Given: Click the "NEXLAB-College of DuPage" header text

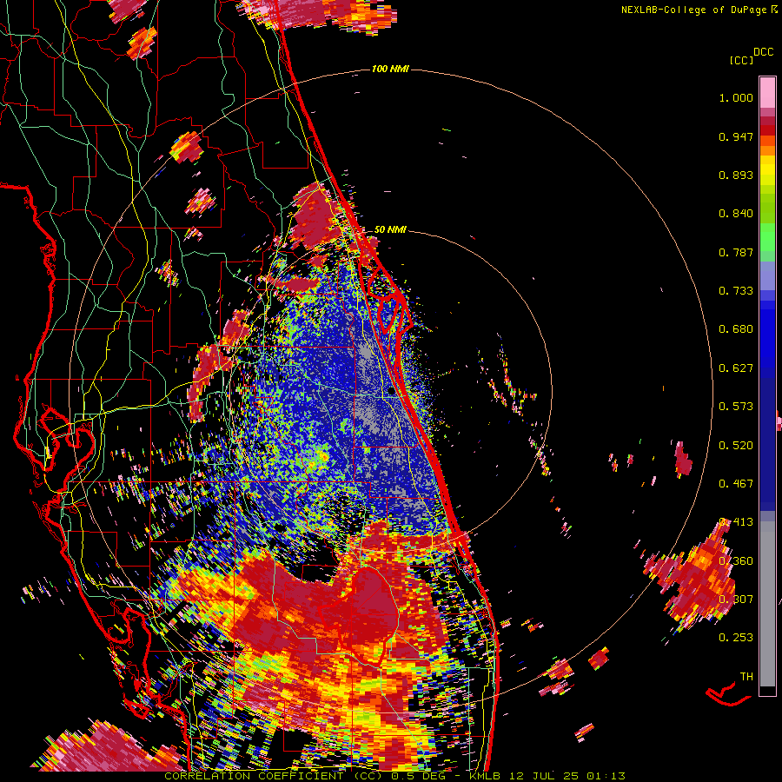Looking at the screenshot, I should pyautogui.click(x=693, y=10).
